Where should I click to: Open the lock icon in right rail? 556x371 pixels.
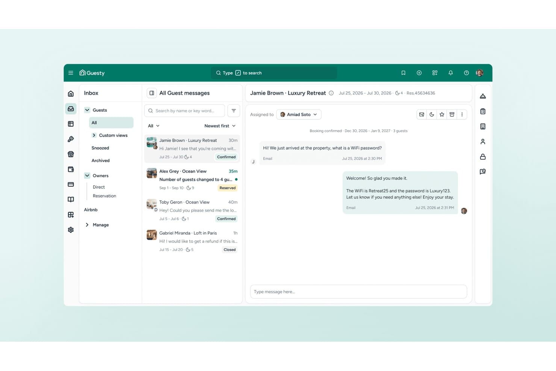point(483,156)
